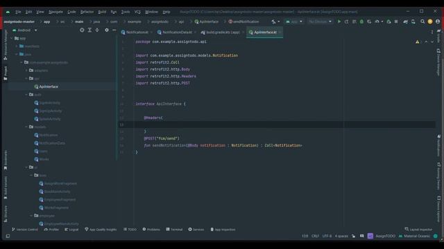Click the 4 spaces indent setting

point(341,236)
